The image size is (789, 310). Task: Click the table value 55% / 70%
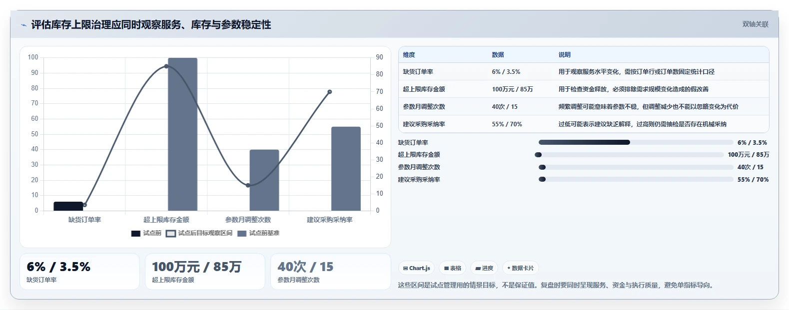tap(507, 124)
